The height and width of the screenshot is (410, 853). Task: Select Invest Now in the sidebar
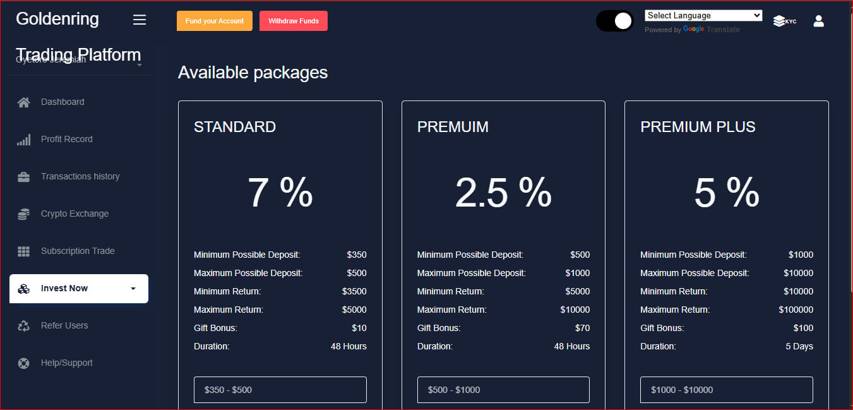pos(64,288)
